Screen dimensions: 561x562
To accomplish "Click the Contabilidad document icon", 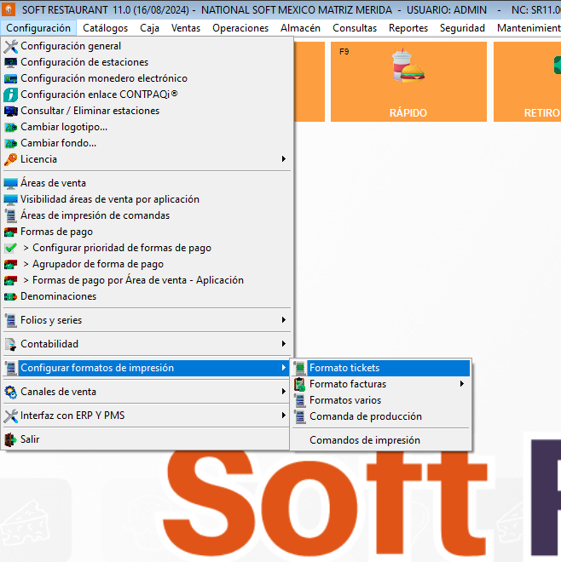I will (x=11, y=344).
